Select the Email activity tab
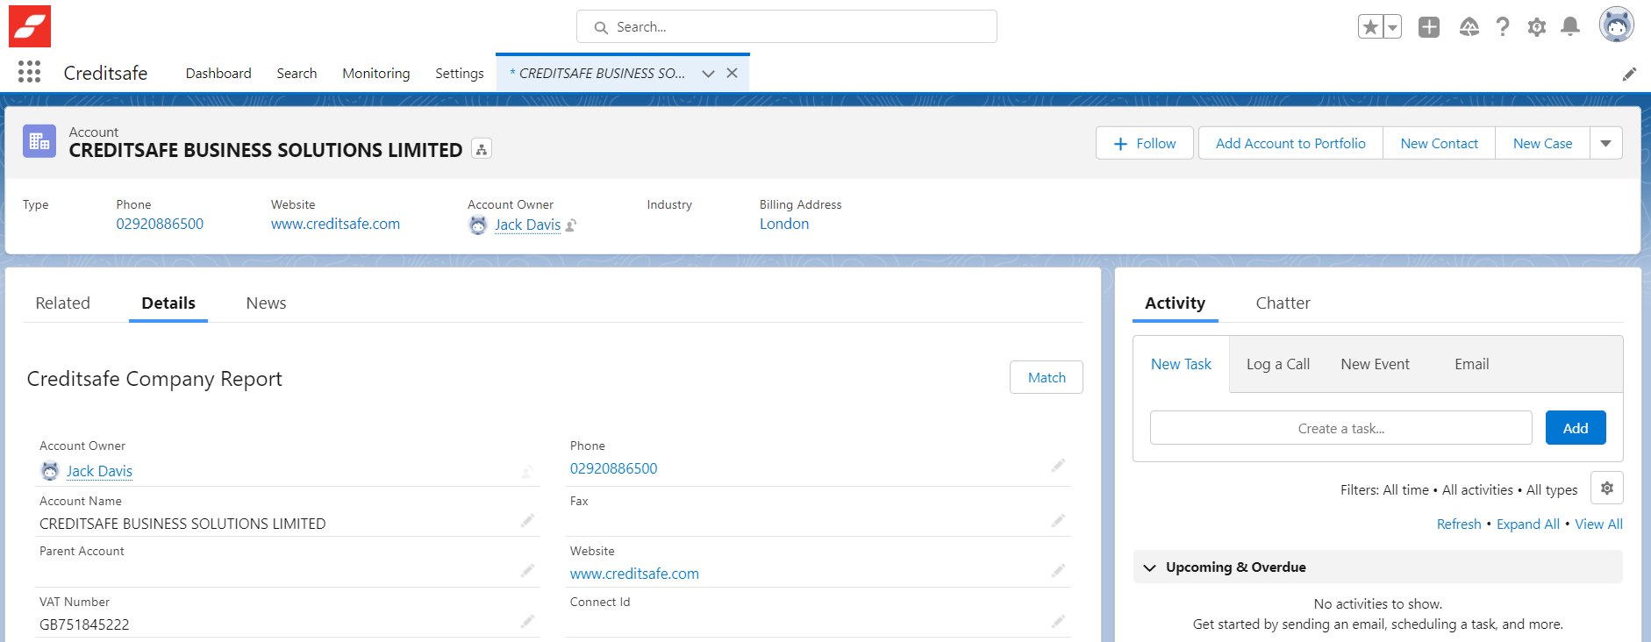Viewport: 1651px width, 642px height. click(x=1471, y=364)
